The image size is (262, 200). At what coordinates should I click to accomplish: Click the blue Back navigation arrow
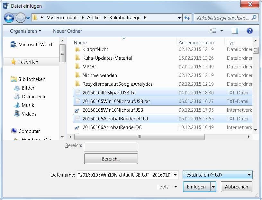(9, 18)
